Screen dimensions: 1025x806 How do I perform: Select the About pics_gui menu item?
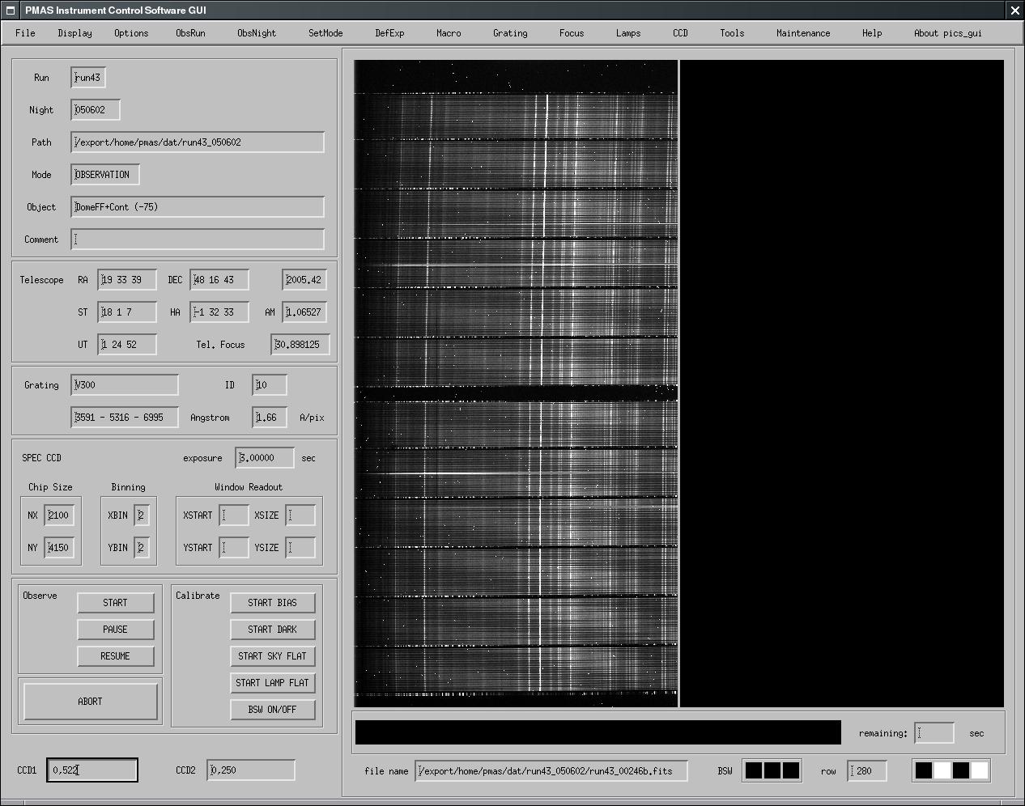[x=947, y=33]
